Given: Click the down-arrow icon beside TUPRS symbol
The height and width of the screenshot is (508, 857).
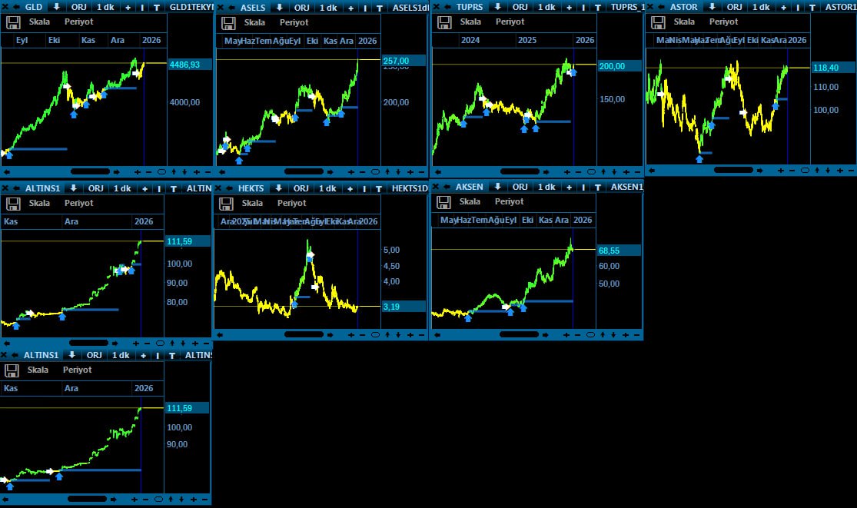Looking at the screenshot, I should click(x=497, y=7).
